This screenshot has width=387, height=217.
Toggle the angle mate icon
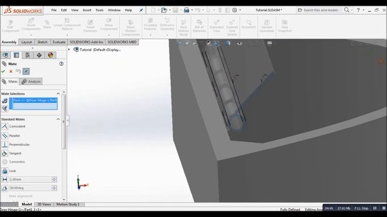point(5,188)
